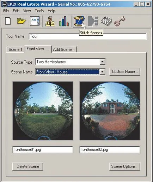
Task: Select the brick house hemisphere image
Action: pos(110,111)
